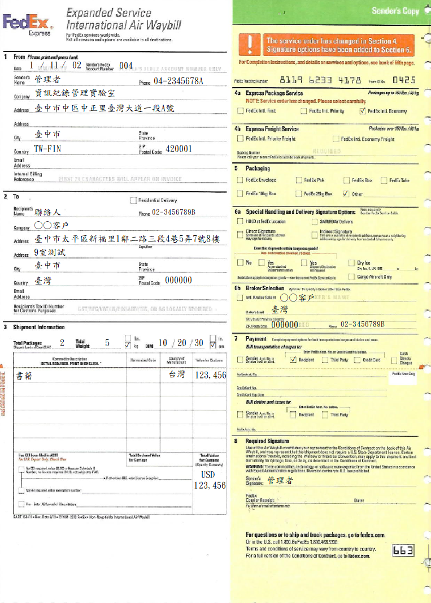This screenshot has width=431, height=603.
Task: Click recipient phone 02-3456789B in section 2
Action: click(173, 212)
